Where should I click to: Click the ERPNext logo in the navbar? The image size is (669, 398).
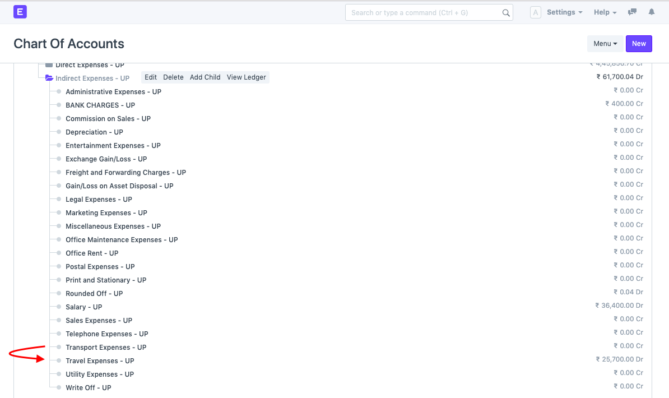pos(20,12)
